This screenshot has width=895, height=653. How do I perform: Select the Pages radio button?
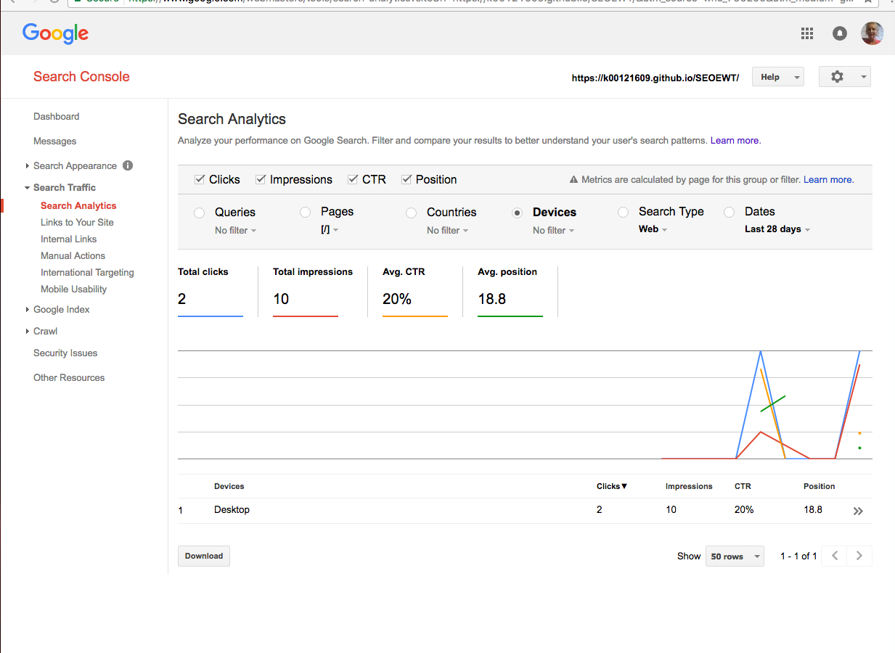point(305,212)
